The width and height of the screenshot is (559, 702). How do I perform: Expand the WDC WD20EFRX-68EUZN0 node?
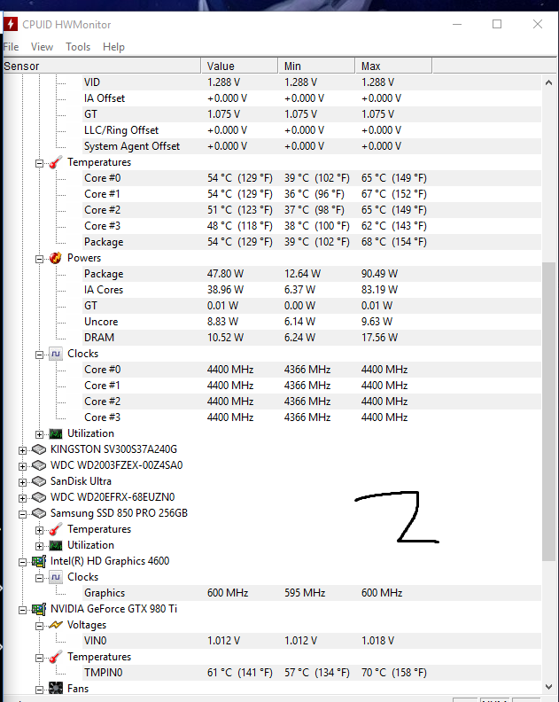(x=22, y=498)
